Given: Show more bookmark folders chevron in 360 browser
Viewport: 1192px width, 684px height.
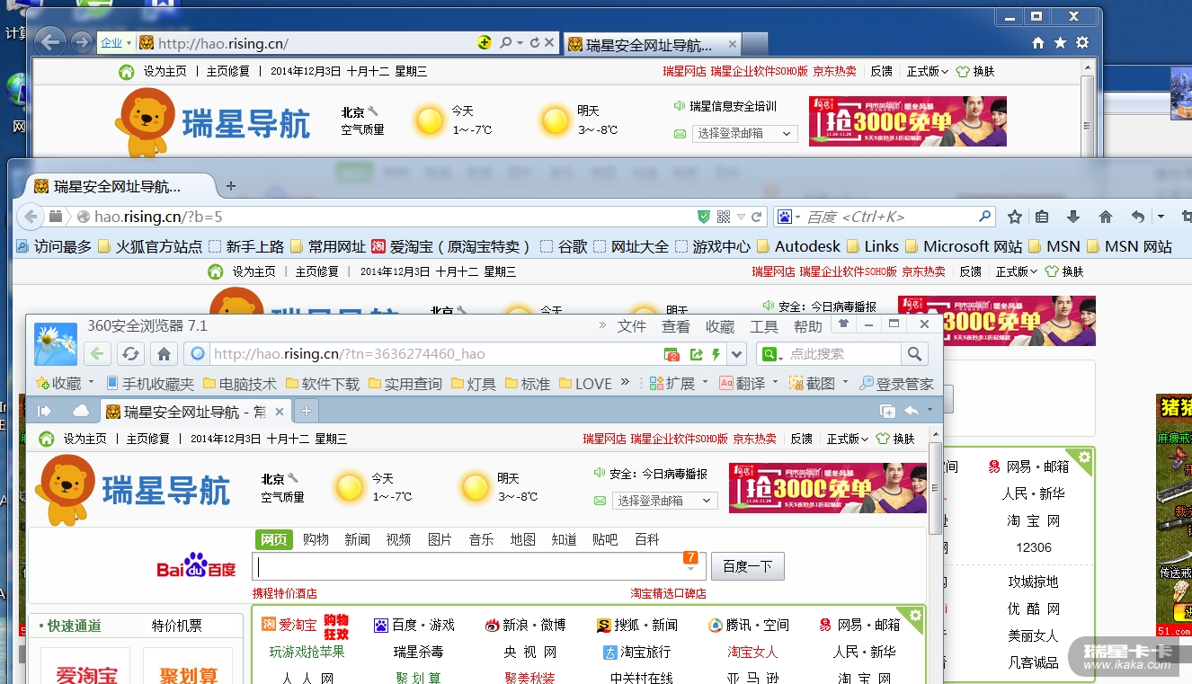Looking at the screenshot, I should tap(626, 382).
